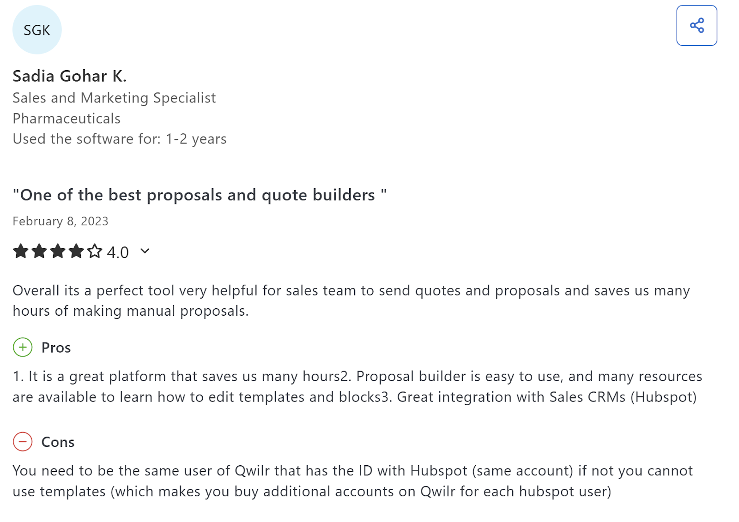Click the SGK avatar circle
Image resolution: width=739 pixels, height=522 pixels.
37,30
